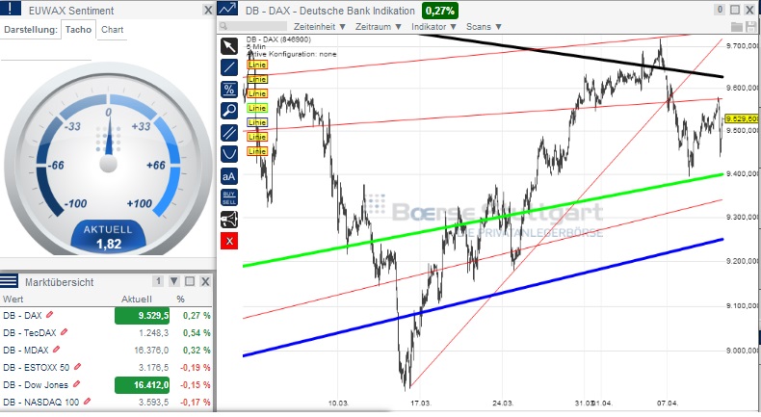Click the pencil icon beside DB - NASDAQ 100
Viewport: 761px width, 417px height.
pyautogui.click(x=87, y=402)
